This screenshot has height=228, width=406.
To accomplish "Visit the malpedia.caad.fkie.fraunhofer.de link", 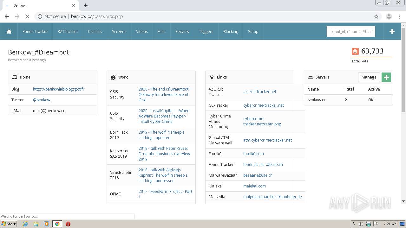I will coord(272,197).
